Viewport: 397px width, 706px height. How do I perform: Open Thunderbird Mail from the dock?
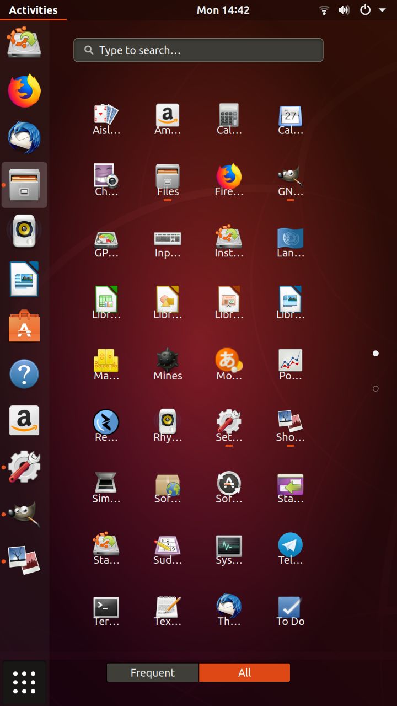(x=24, y=137)
